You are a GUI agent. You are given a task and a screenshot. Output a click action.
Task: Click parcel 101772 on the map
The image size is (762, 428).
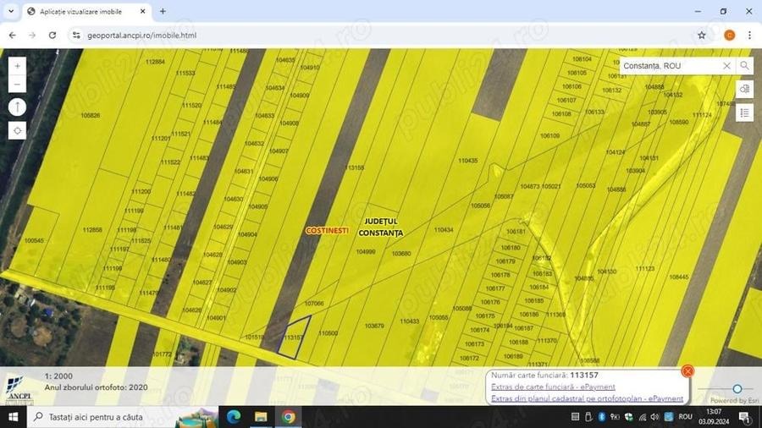(x=162, y=354)
